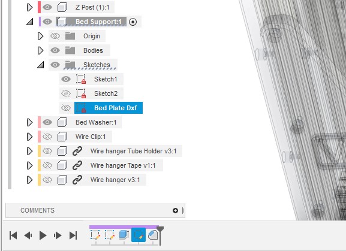Image resolution: width=346 pixels, height=251 pixels.
Task: Select the Sketch2 tree item
Action: (x=106, y=93)
